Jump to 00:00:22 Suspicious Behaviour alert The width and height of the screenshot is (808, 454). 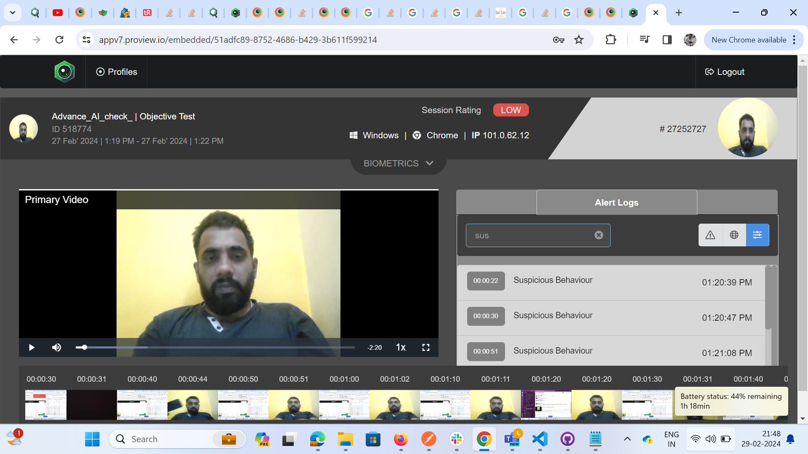[x=486, y=281]
